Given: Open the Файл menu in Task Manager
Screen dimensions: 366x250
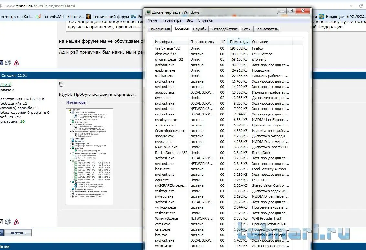Looking at the screenshot, I should [x=152, y=20].
